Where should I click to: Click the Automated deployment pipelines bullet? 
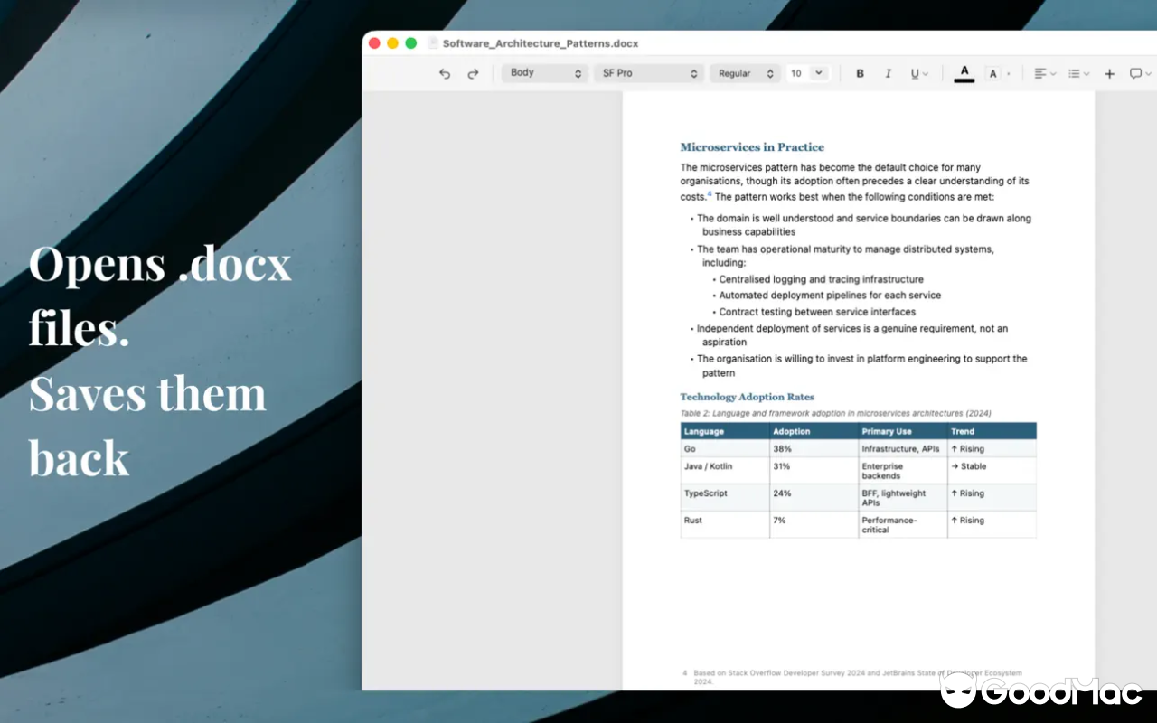click(x=827, y=296)
